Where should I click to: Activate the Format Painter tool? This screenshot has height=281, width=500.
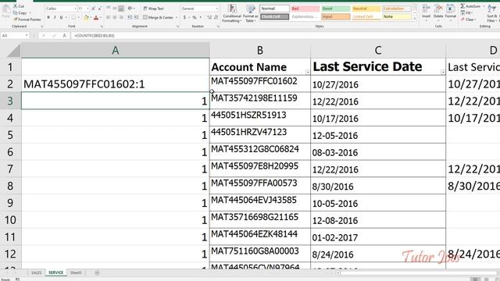pos(27,20)
